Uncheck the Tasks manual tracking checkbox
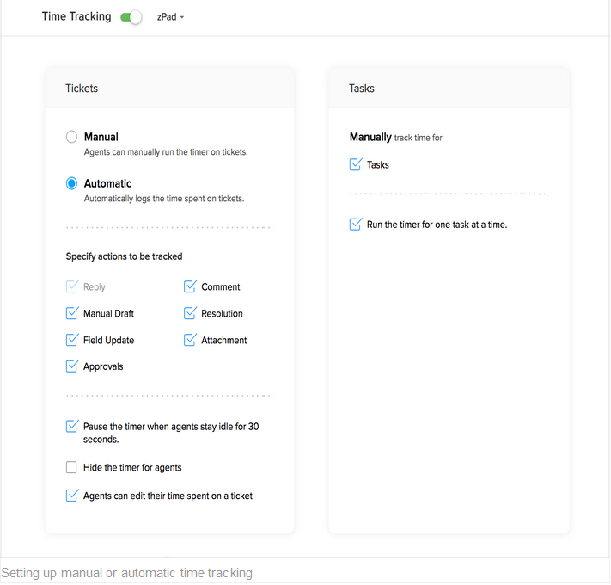The height and width of the screenshot is (585, 611). 356,165
